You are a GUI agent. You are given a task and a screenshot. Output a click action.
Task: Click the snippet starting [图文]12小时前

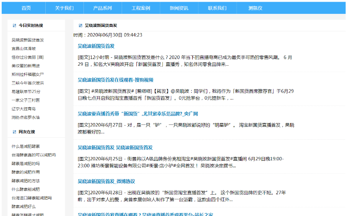point(185,61)
